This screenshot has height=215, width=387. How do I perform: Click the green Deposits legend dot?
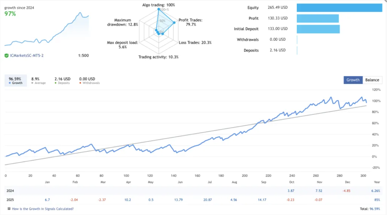tap(56, 83)
